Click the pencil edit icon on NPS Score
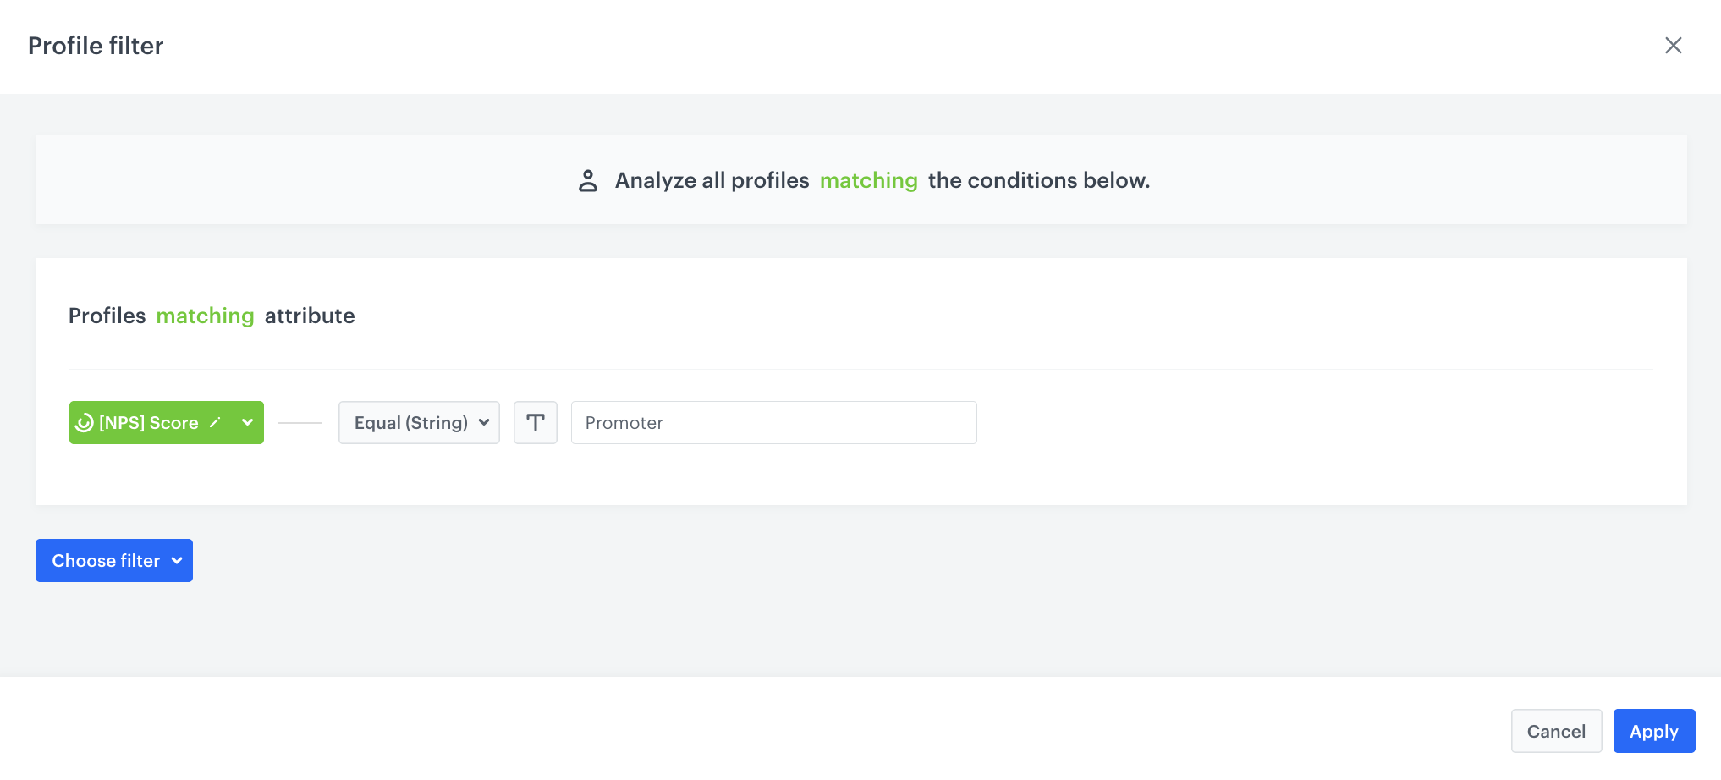 point(215,422)
